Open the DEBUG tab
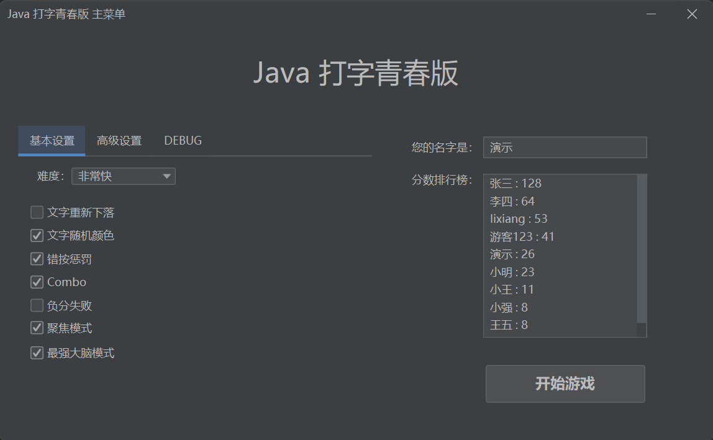The width and height of the screenshot is (713, 440). 183,140
